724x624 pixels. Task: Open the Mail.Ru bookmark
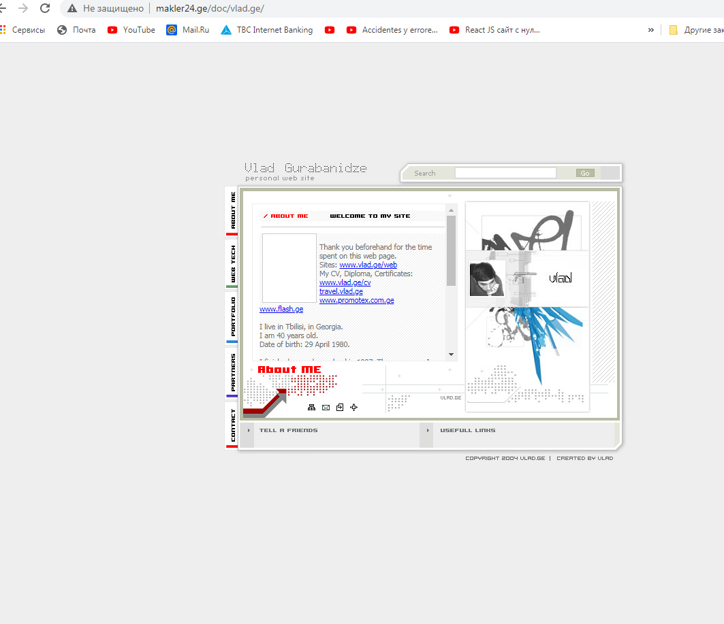[x=188, y=30]
